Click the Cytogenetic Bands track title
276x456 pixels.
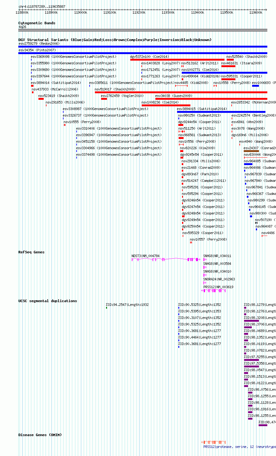click(37, 23)
